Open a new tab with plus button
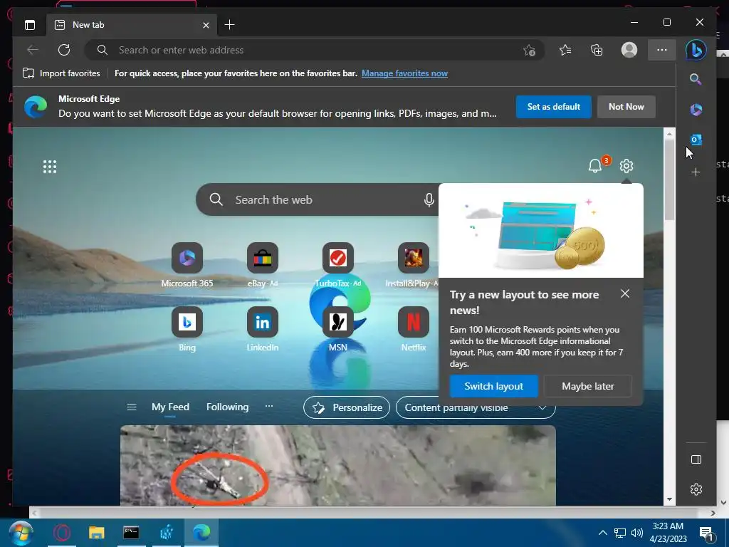Viewport: 729px width, 547px height. coord(229,25)
